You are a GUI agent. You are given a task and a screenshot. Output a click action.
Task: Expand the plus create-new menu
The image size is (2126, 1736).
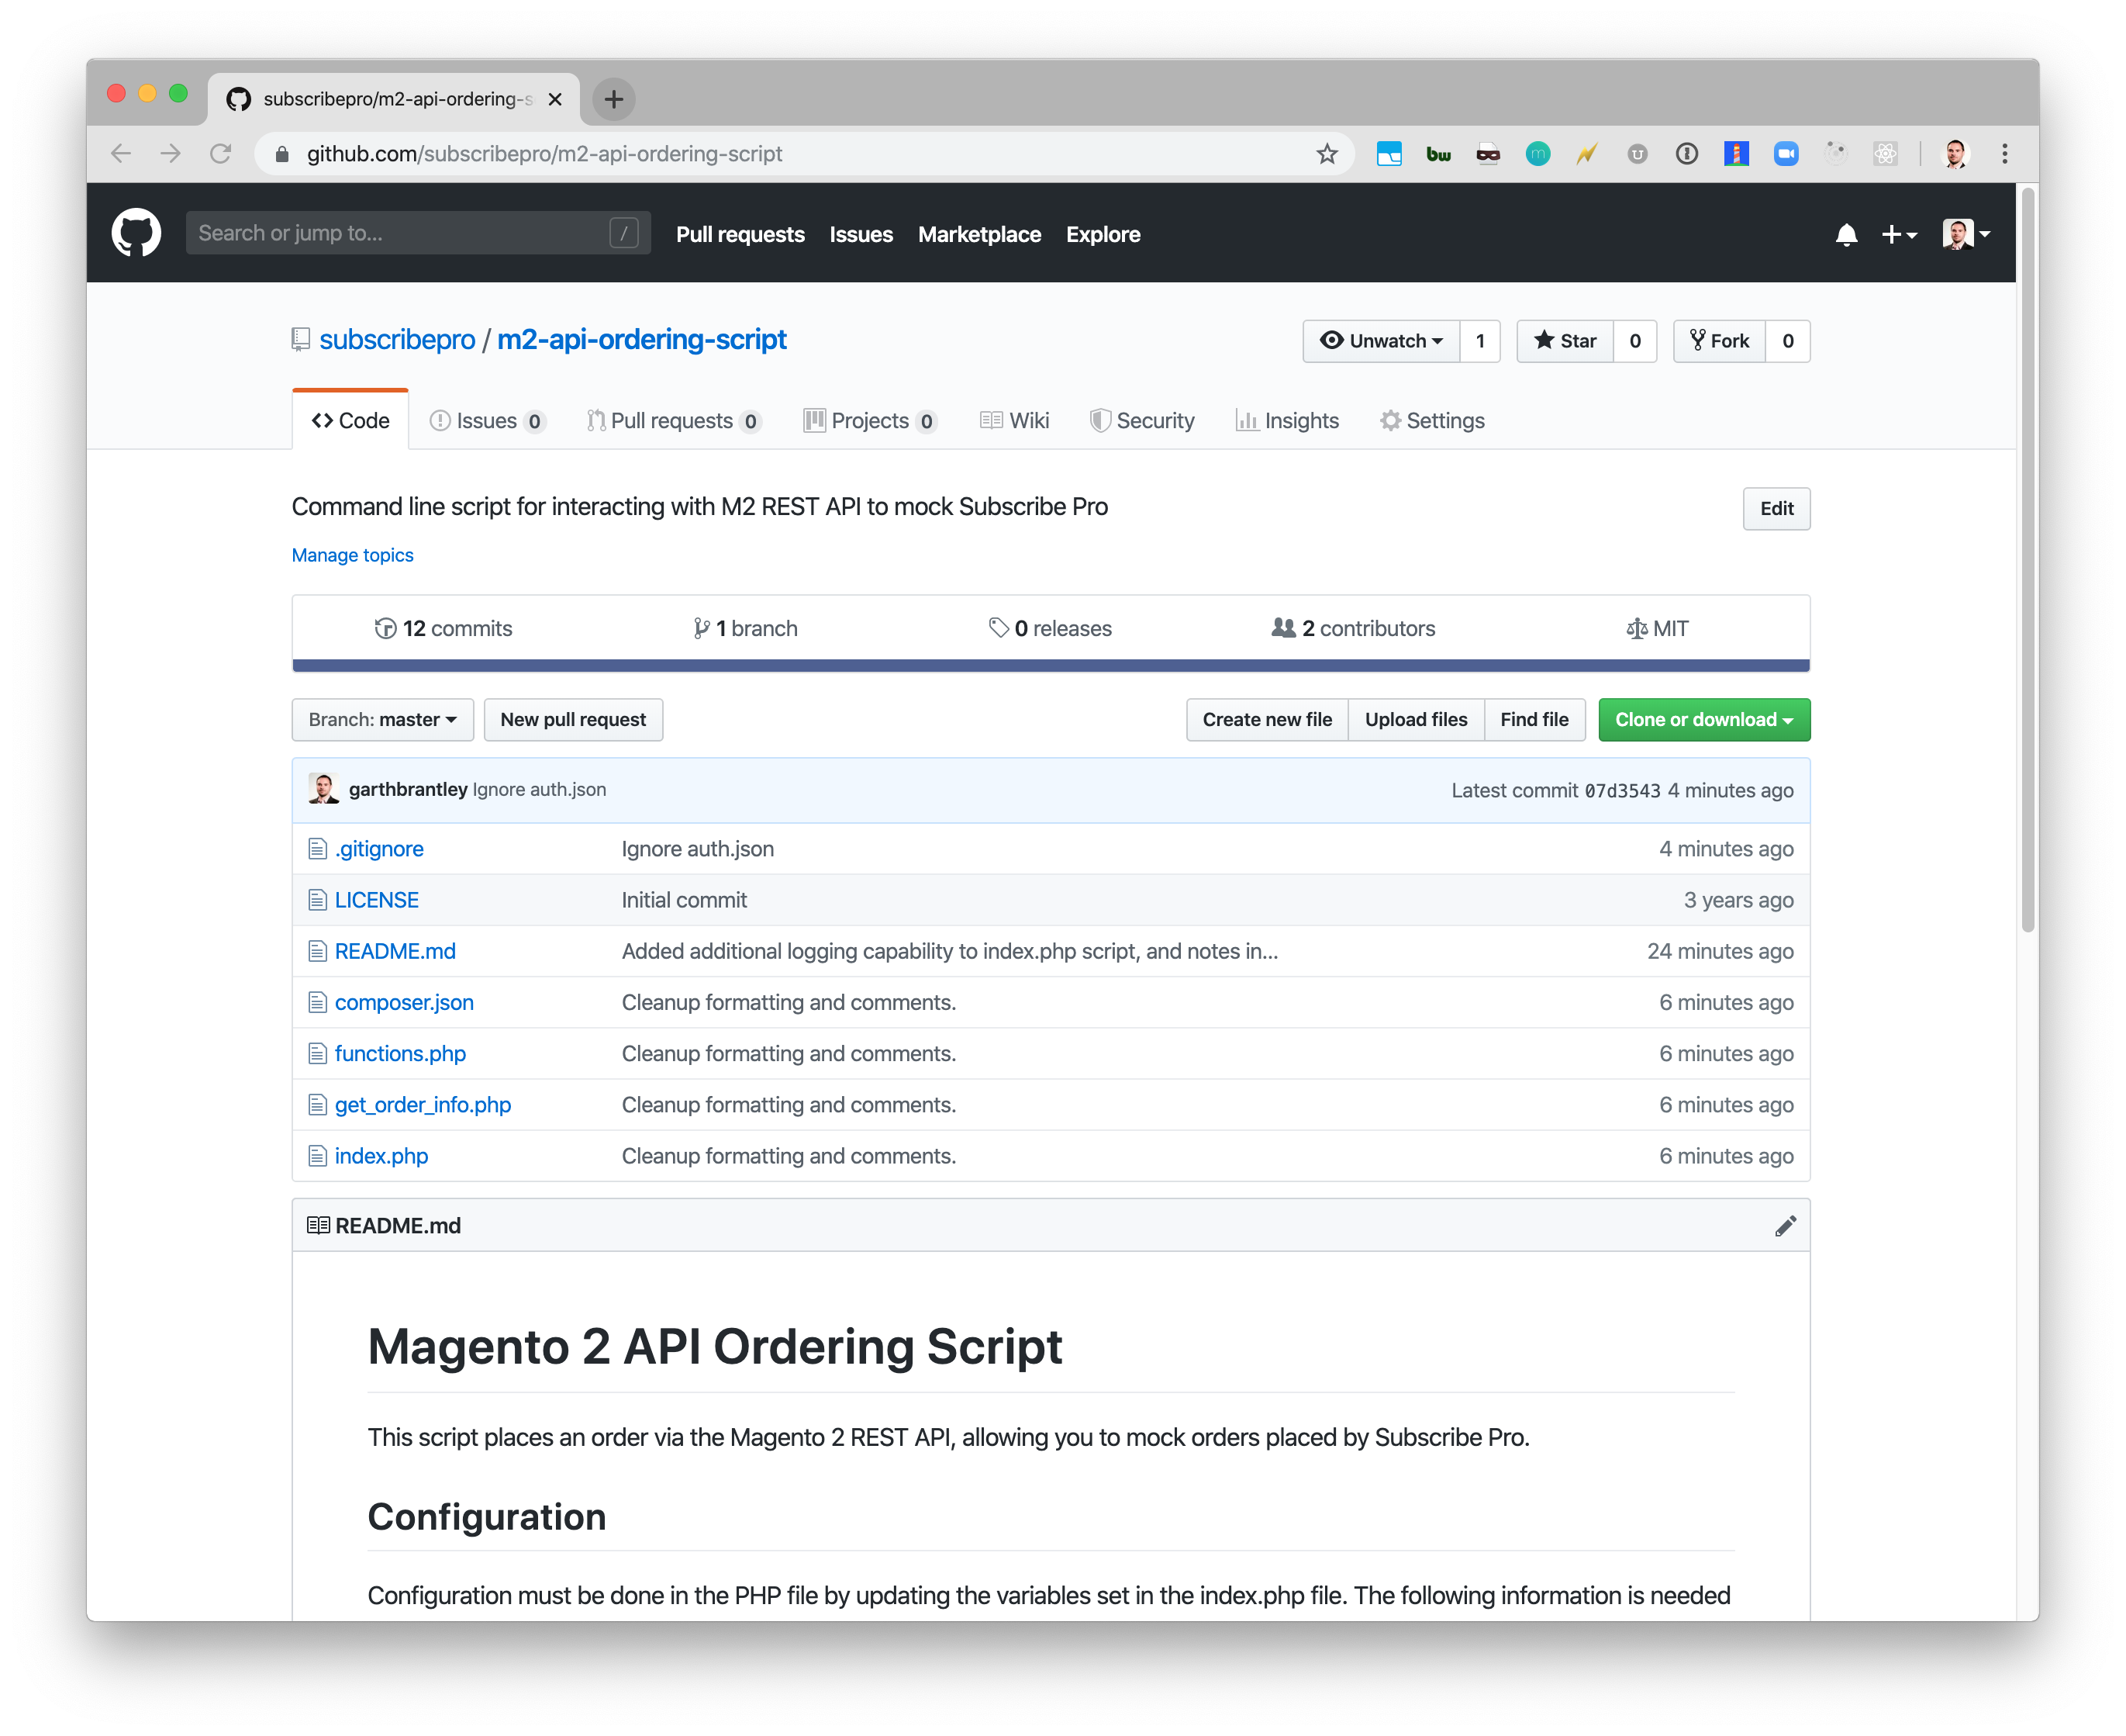point(1898,234)
